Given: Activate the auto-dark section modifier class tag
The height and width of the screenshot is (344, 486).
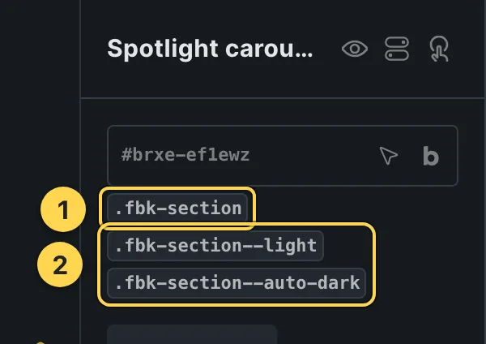Looking at the screenshot, I should tap(237, 283).
